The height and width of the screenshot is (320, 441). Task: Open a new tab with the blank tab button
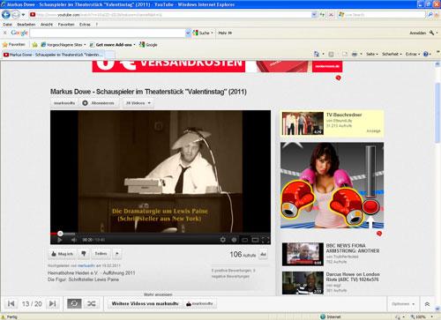point(109,55)
